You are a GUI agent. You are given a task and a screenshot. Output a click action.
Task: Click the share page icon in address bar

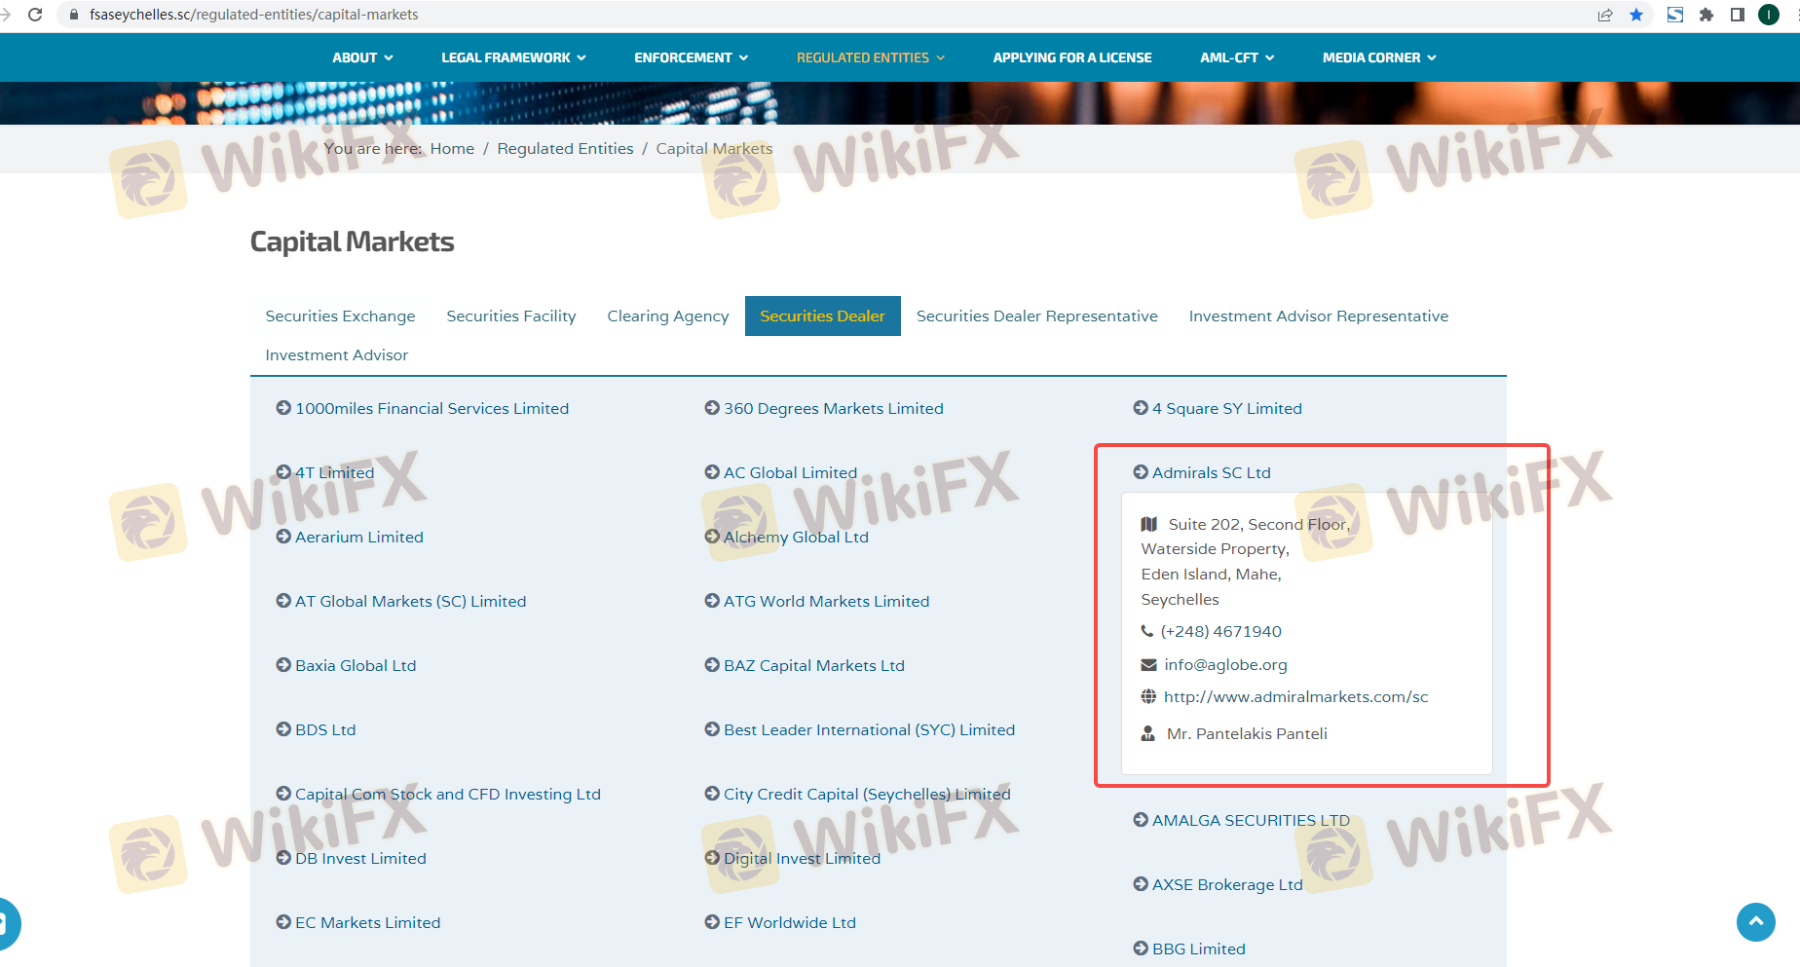click(1605, 15)
